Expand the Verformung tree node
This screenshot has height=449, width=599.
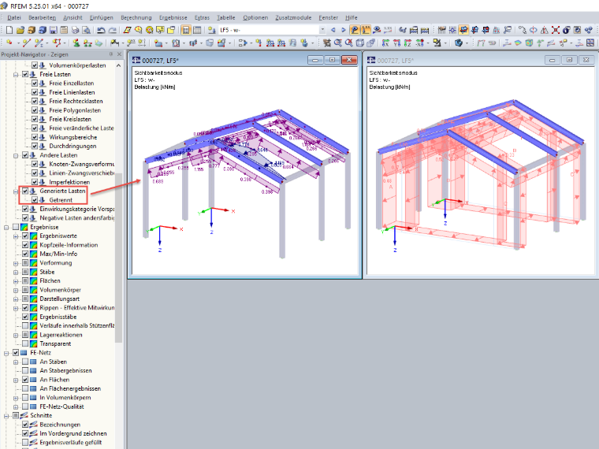(x=16, y=263)
